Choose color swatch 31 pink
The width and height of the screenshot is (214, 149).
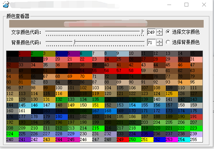coord(196,59)
